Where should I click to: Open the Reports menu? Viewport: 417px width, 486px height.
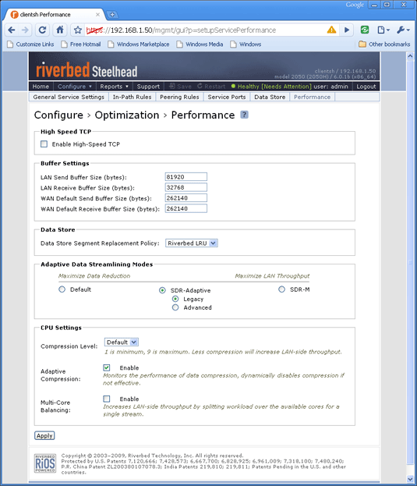coord(114,87)
